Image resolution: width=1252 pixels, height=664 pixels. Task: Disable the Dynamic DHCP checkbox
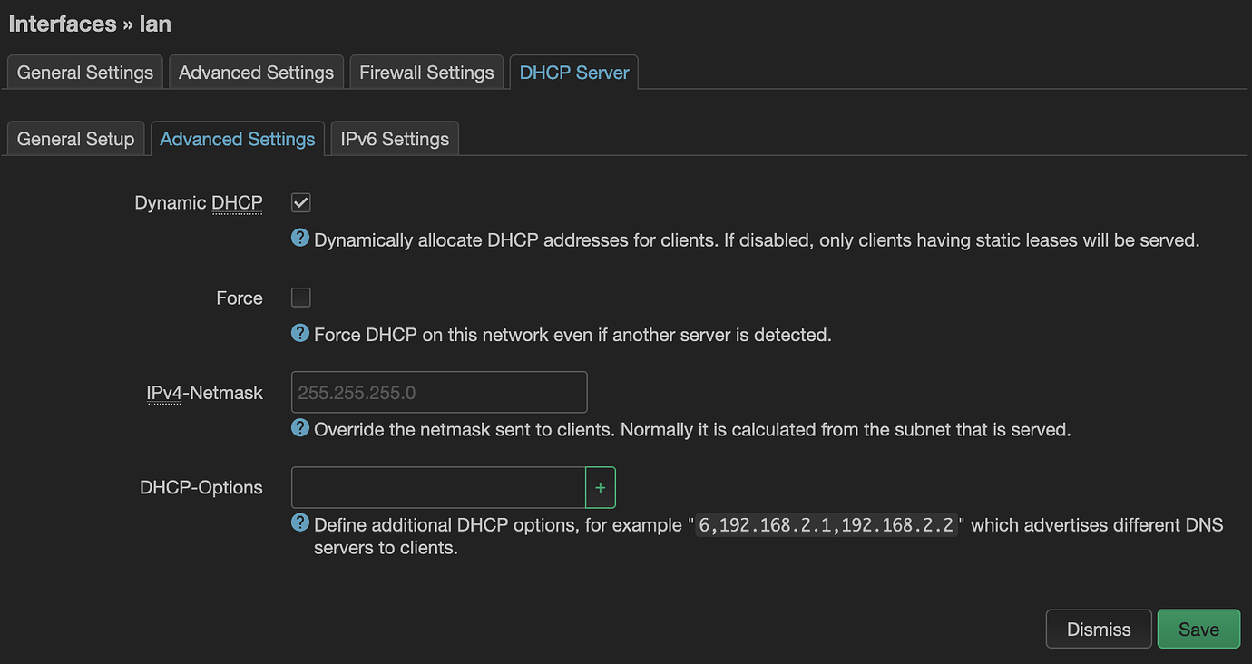tap(300, 202)
